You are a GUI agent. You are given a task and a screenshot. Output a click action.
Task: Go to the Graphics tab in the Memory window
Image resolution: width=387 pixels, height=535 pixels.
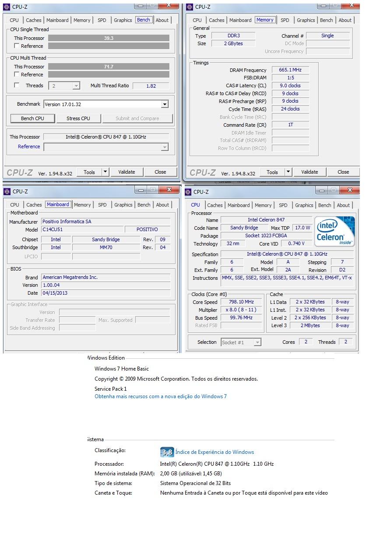306,20
